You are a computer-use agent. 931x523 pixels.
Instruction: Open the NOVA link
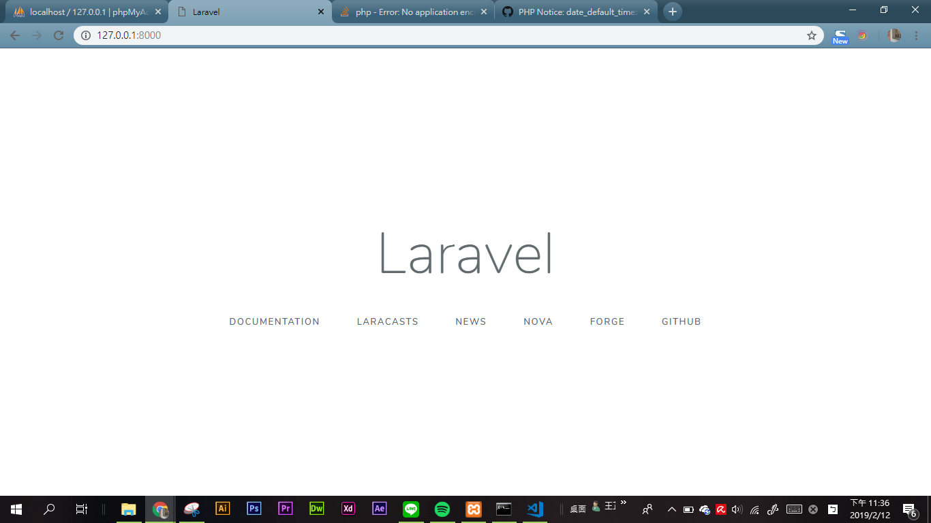click(538, 321)
